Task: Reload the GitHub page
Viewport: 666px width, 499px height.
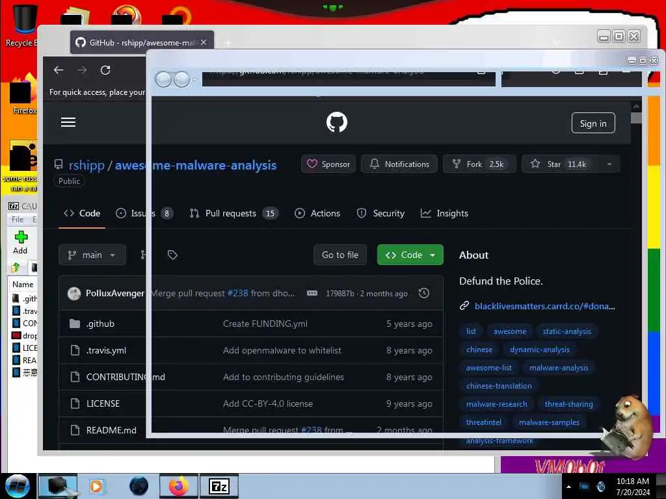Action: tap(105, 70)
